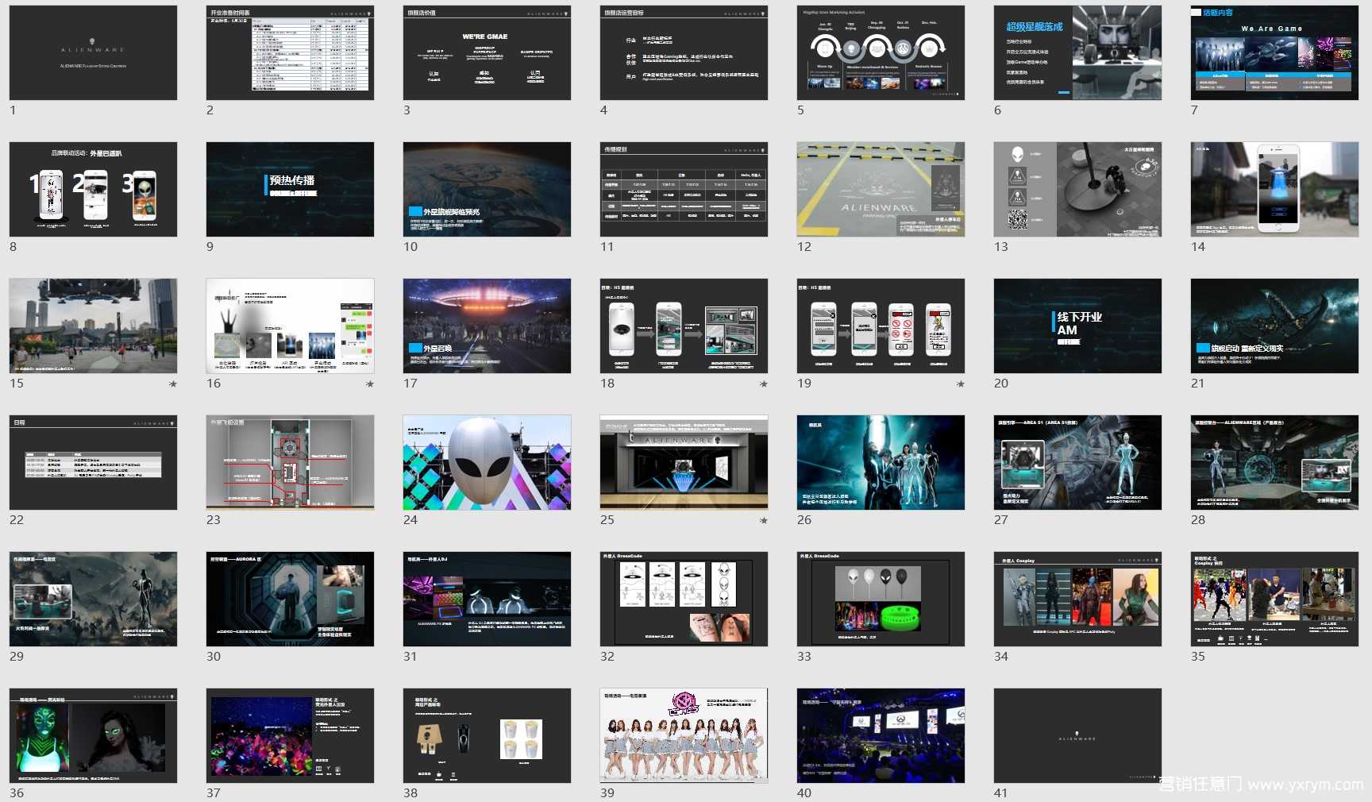
Task: Select slide 29 grey battlefield scene
Action: pos(93,599)
